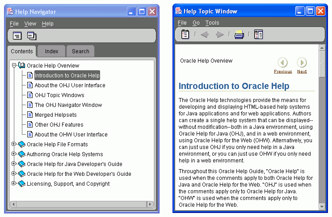Select The OHJ Navigator Window topic
This screenshot has height=217, width=332.
click(x=68, y=105)
